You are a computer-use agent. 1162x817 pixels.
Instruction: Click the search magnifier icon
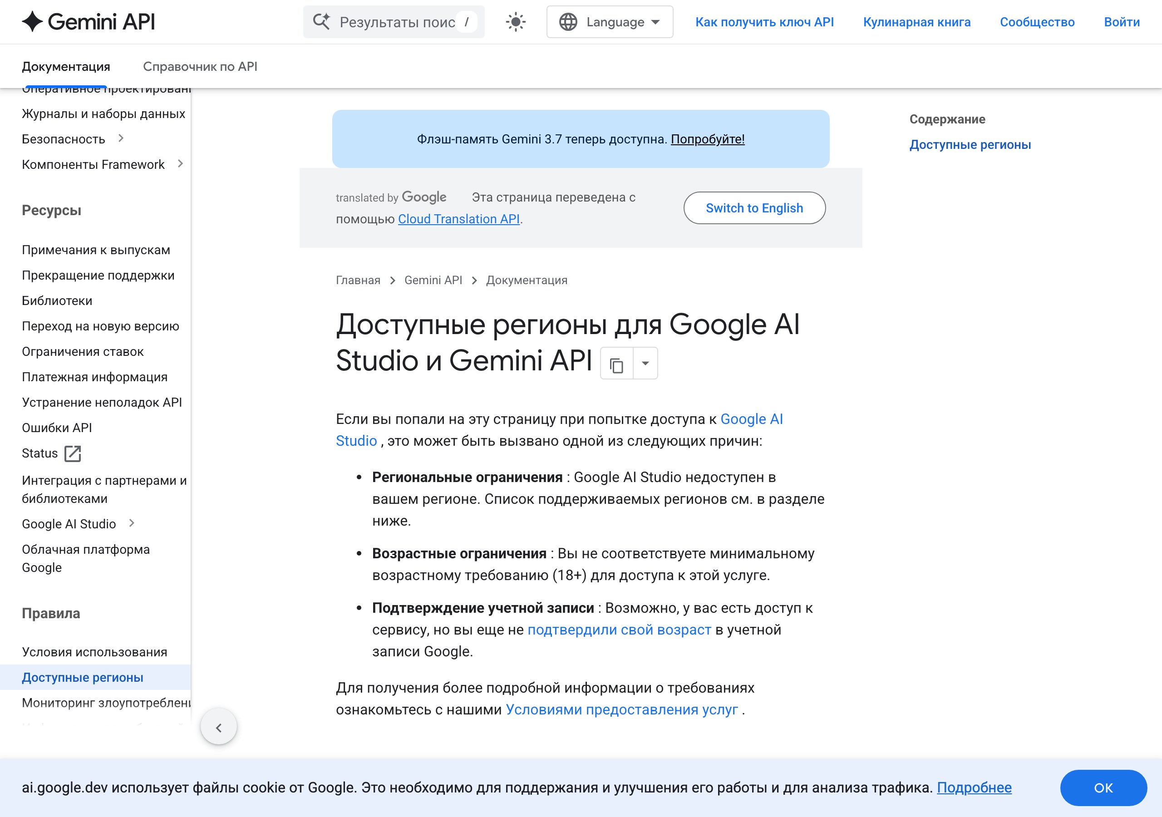(321, 22)
